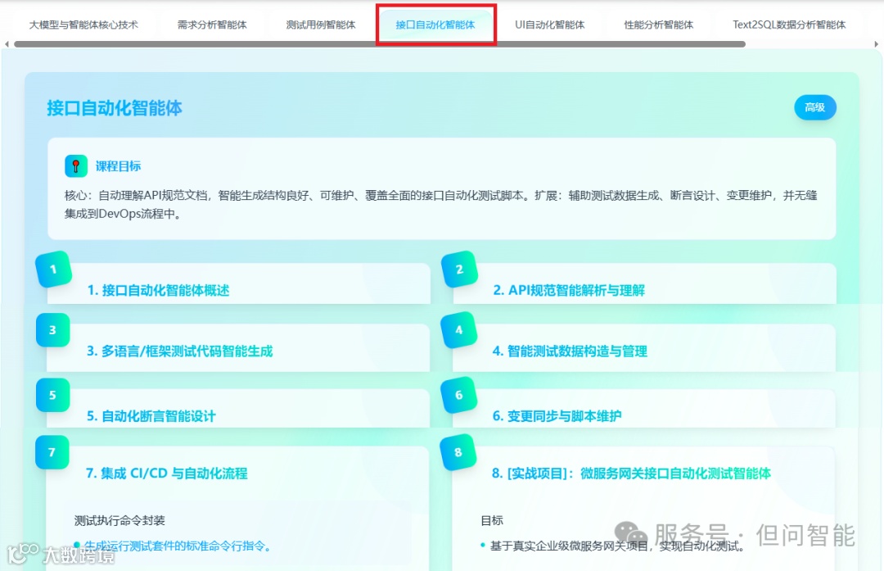Open the Text2SQL数据分析智能体 tab
The image size is (884, 571).
point(789,25)
